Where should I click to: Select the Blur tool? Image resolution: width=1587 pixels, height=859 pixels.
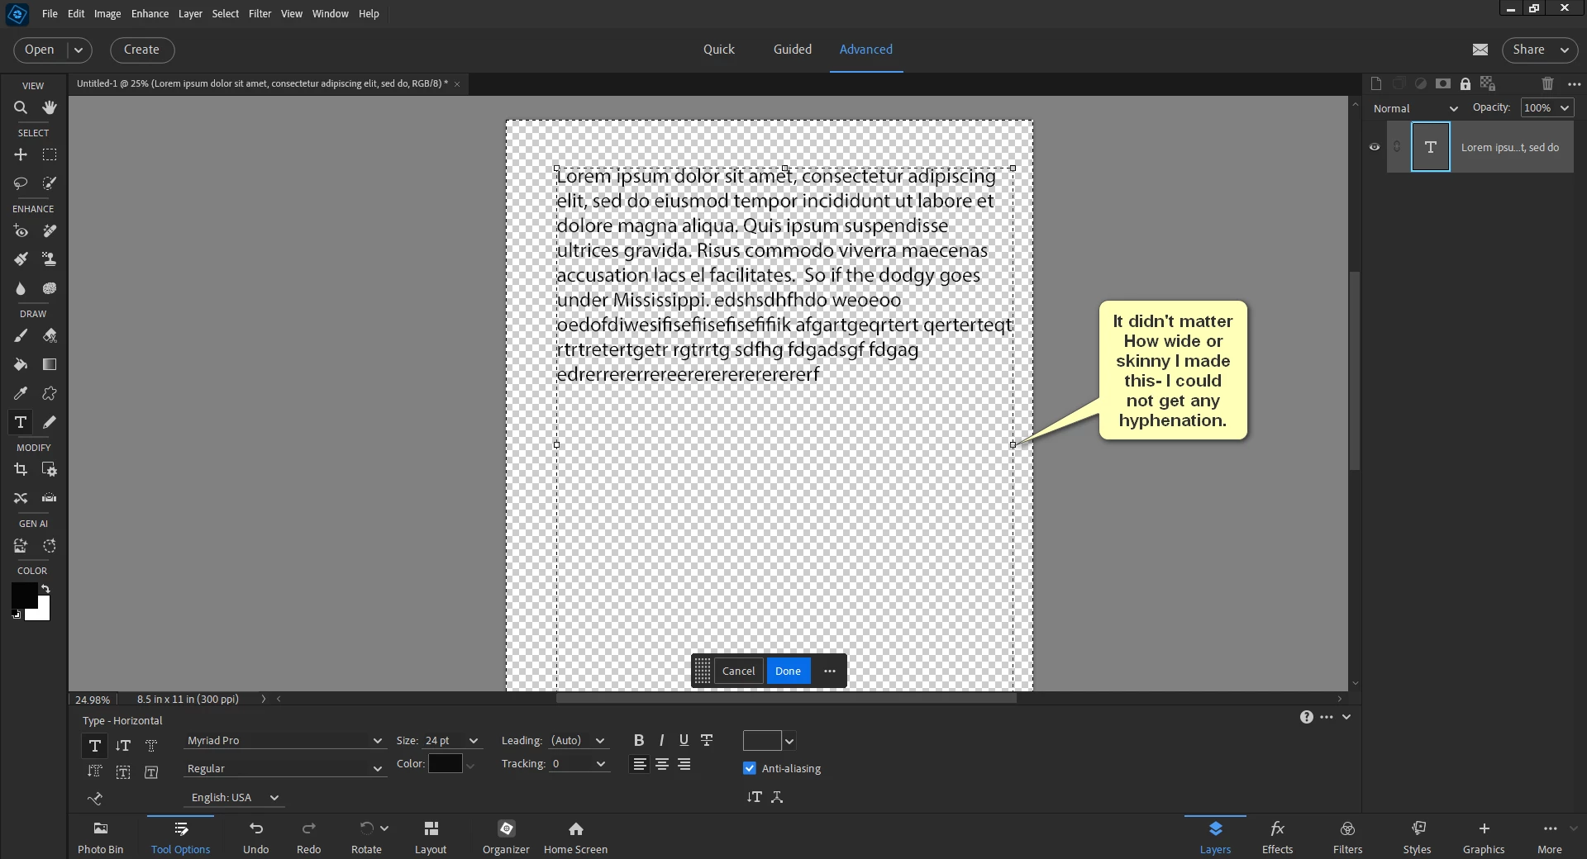[x=21, y=288]
